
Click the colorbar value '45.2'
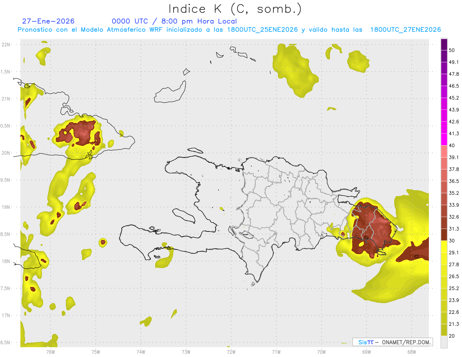(454, 98)
